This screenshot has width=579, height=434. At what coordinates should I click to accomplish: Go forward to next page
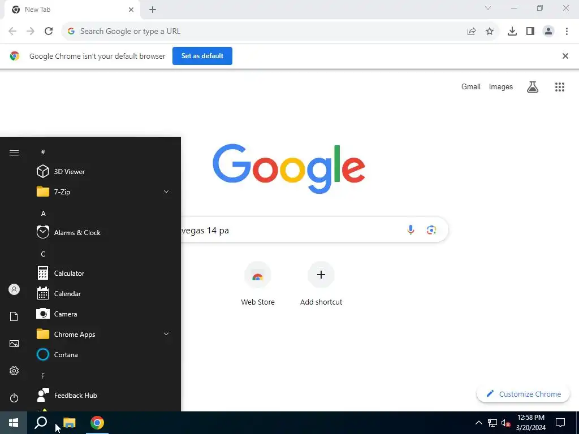(x=31, y=32)
